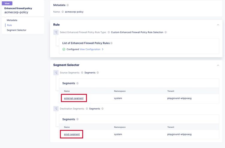Click branch icon beside Destination Segments

tap(56, 109)
